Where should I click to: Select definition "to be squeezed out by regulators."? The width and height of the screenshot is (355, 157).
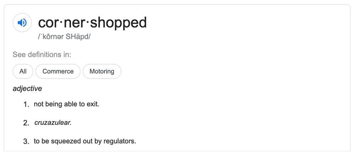(85, 141)
